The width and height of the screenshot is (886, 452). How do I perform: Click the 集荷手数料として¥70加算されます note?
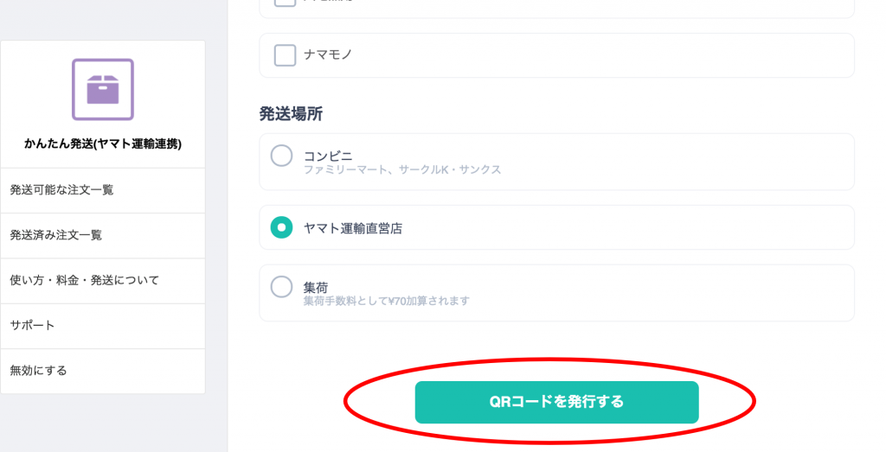click(387, 302)
